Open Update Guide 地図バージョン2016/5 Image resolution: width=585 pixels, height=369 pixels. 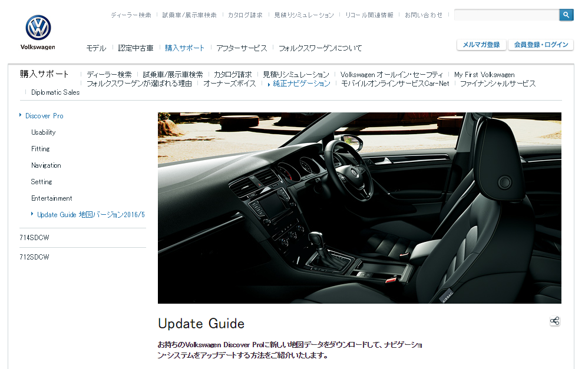point(91,215)
